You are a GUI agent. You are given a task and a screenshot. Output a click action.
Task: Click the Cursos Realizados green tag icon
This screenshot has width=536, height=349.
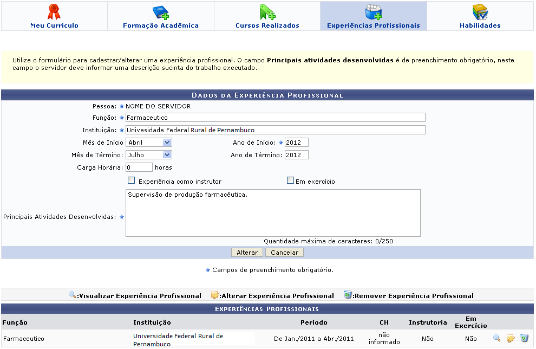(x=267, y=11)
